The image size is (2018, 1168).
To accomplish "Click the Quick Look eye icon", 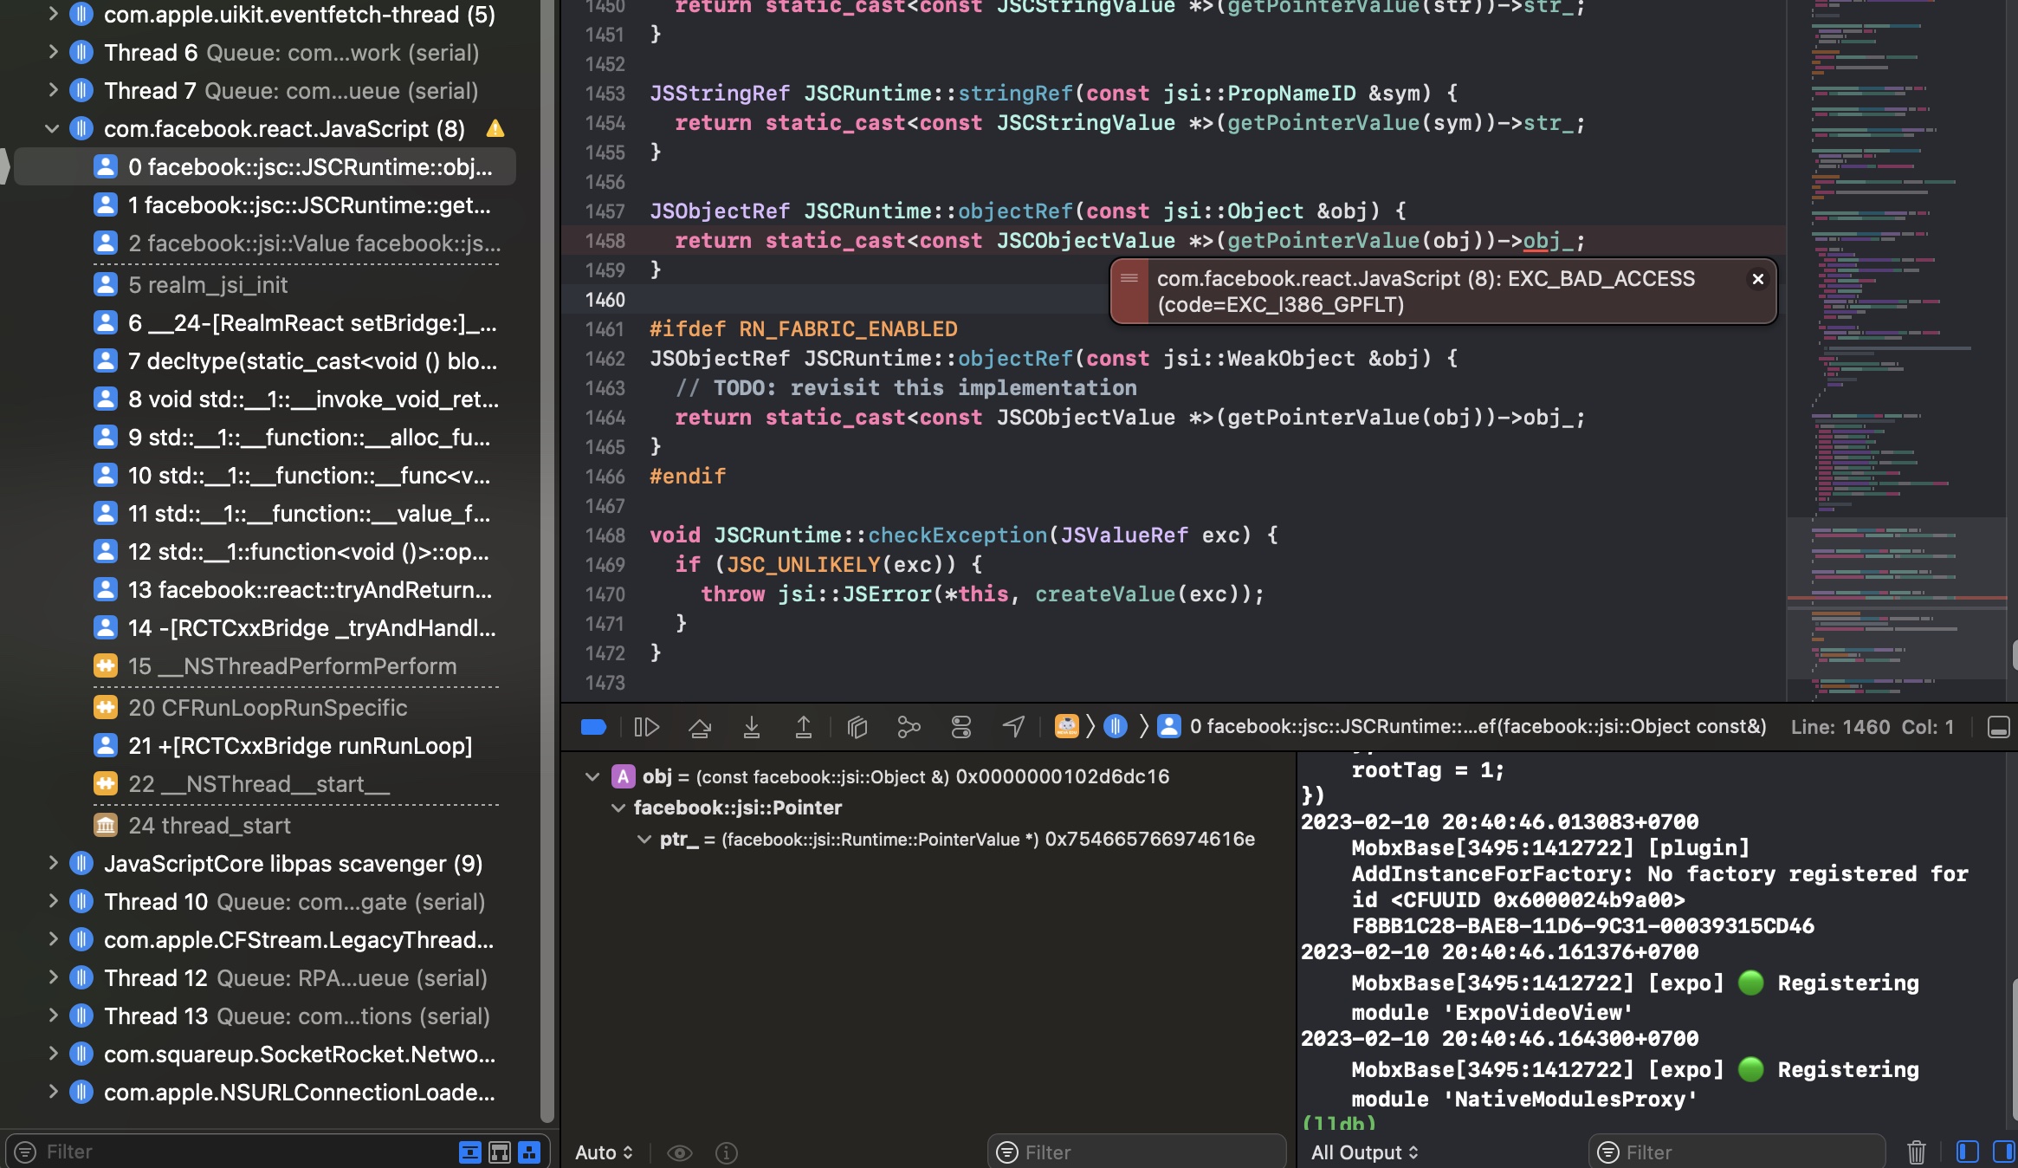I will point(680,1152).
